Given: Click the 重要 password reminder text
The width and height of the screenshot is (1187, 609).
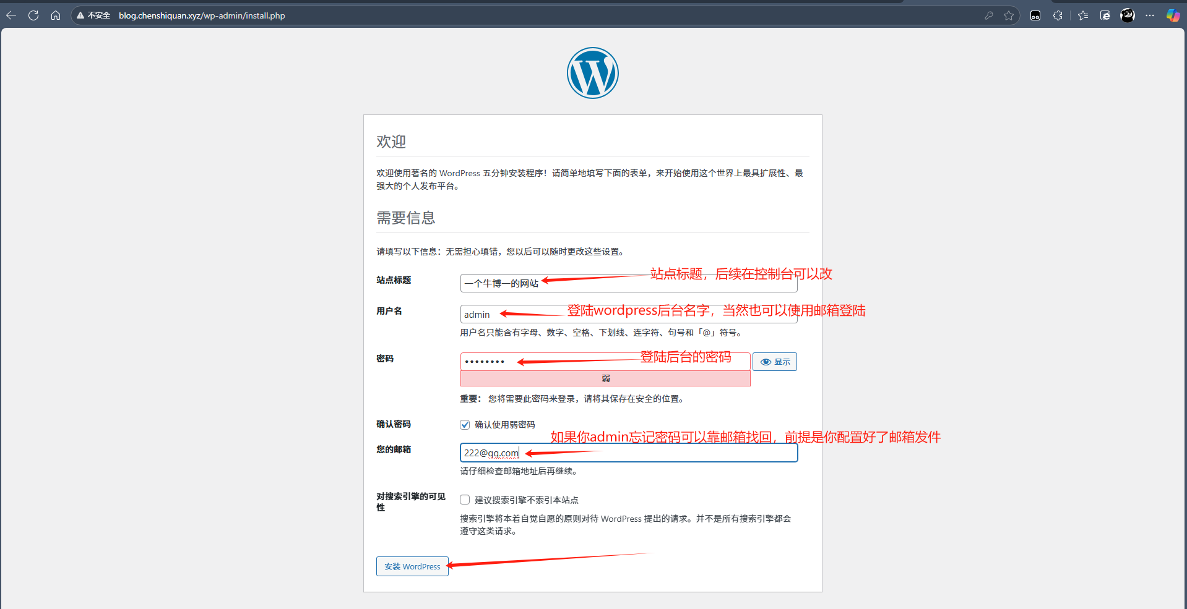Looking at the screenshot, I should pyautogui.click(x=573, y=399).
